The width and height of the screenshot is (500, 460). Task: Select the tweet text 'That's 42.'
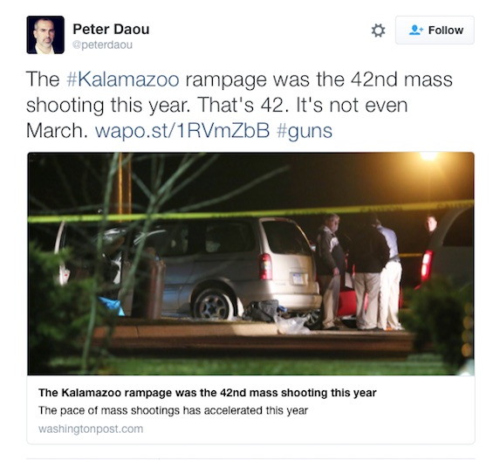coord(241,105)
